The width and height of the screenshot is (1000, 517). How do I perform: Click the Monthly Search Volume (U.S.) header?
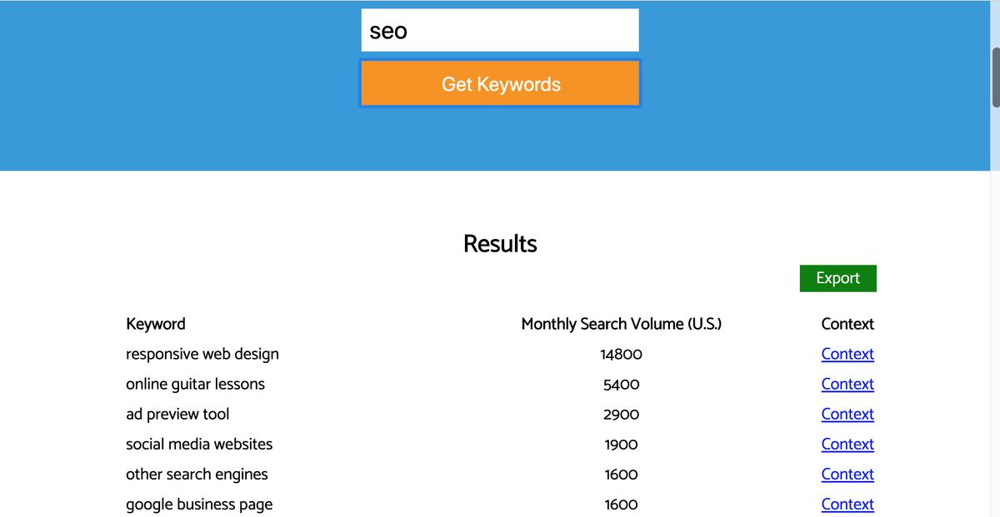(621, 324)
